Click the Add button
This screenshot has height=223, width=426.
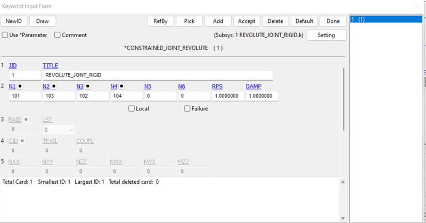coord(218,21)
